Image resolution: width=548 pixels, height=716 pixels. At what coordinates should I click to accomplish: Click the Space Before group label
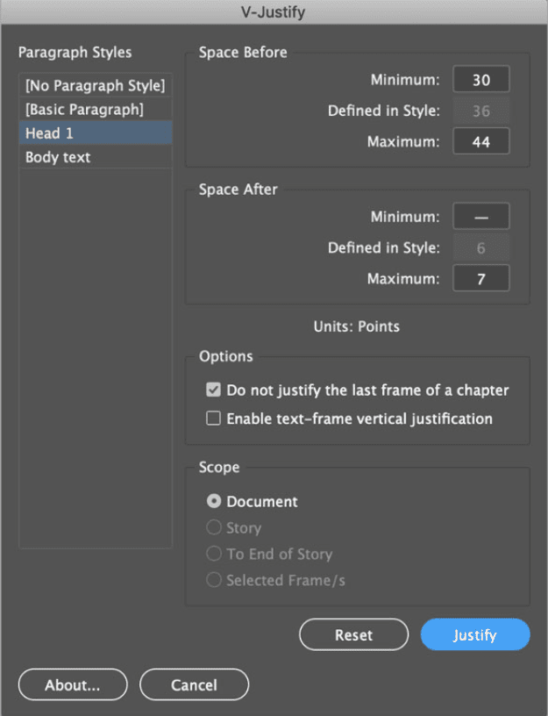(243, 53)
